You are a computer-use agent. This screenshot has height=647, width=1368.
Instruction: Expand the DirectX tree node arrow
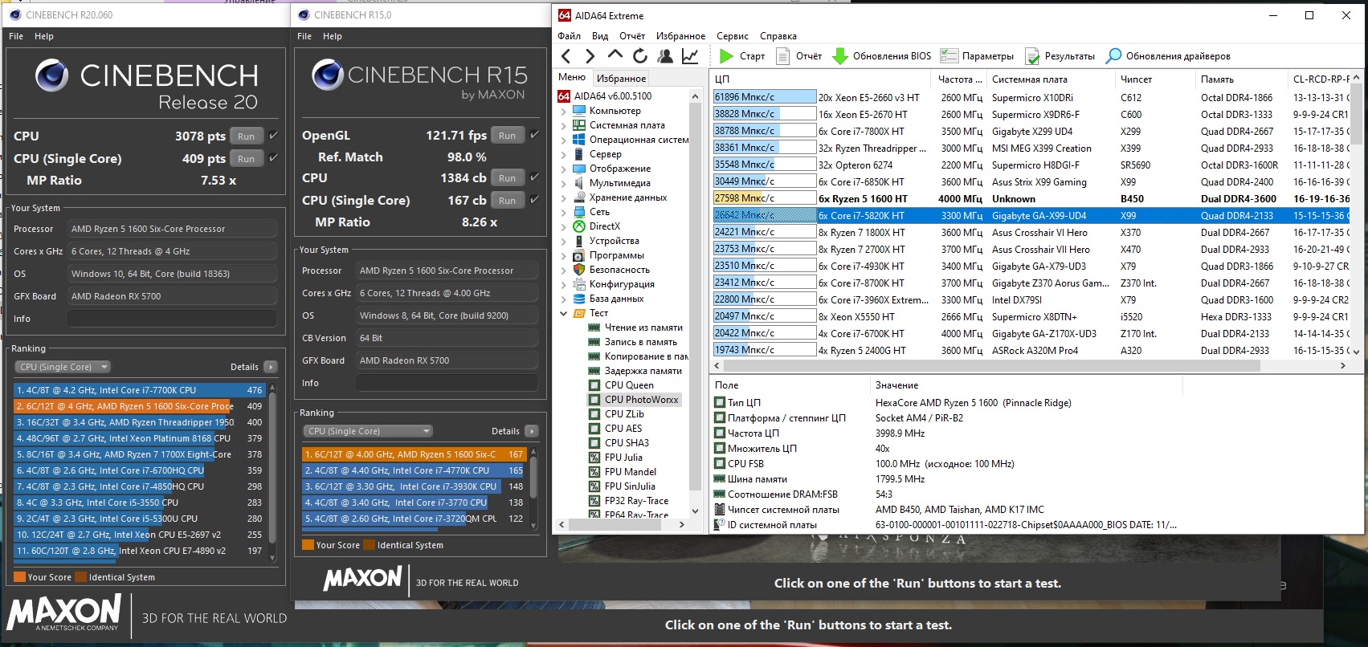(x=563, y=226)
